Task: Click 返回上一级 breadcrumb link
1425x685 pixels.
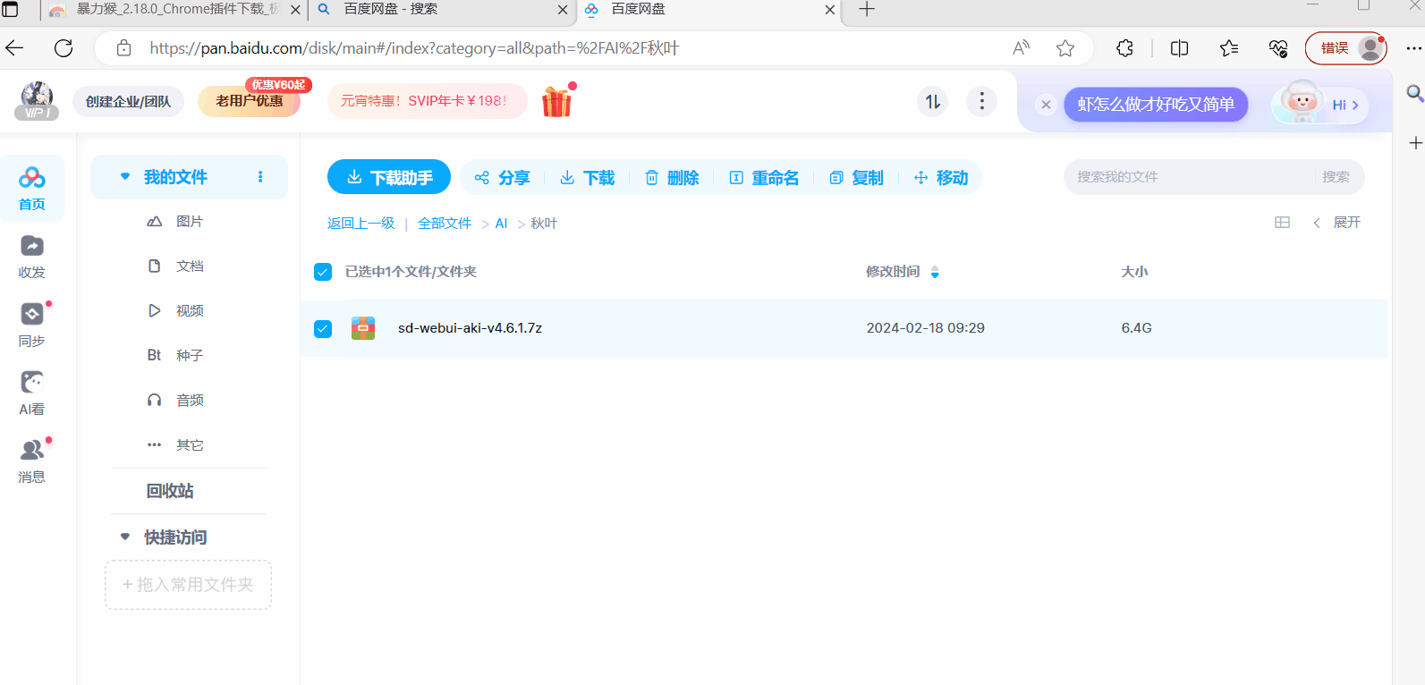Action: pyautogui.click(x=360, y=224)
